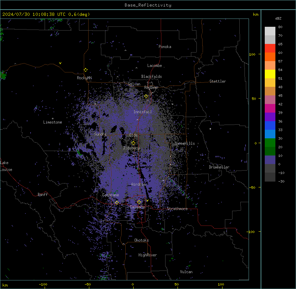The width and height of the screenshot is (296, 289).
Task: Select the yellow diamond marker below Cochrane label
Action: pos(117,203)
